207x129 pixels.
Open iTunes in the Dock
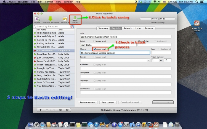(96, 124)
